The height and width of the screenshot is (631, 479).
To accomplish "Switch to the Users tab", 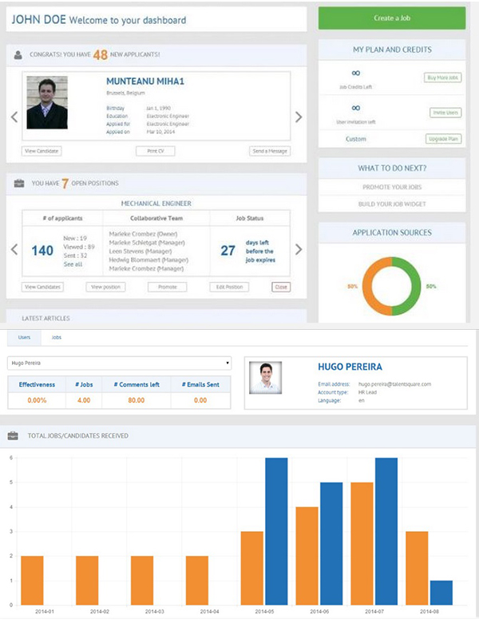I will [24, 338].
